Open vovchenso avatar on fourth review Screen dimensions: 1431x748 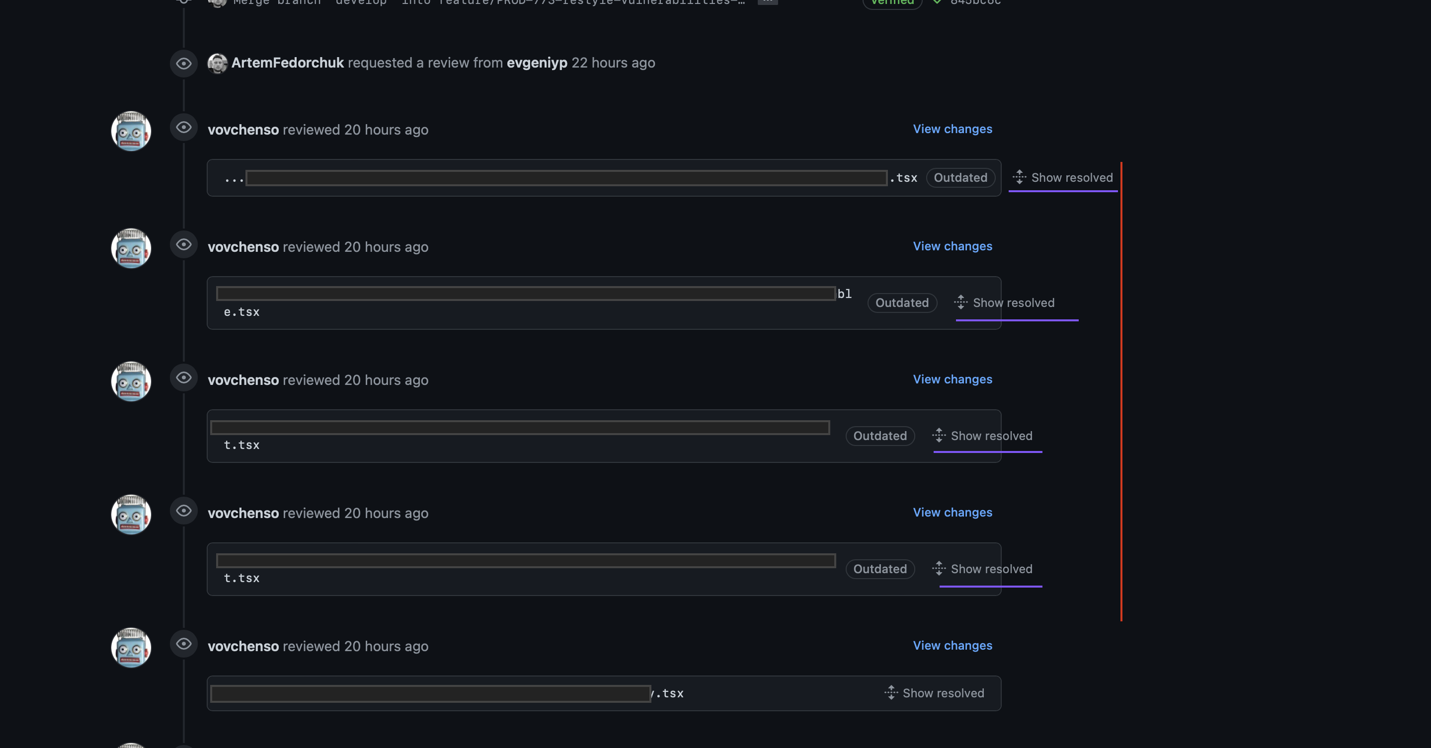click(131, 514)
